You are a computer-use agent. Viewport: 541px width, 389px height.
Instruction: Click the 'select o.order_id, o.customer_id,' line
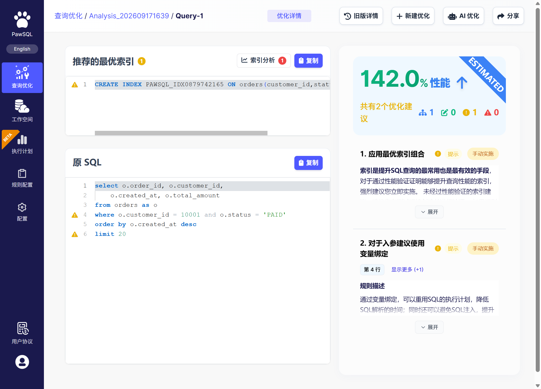pos(212,186)
